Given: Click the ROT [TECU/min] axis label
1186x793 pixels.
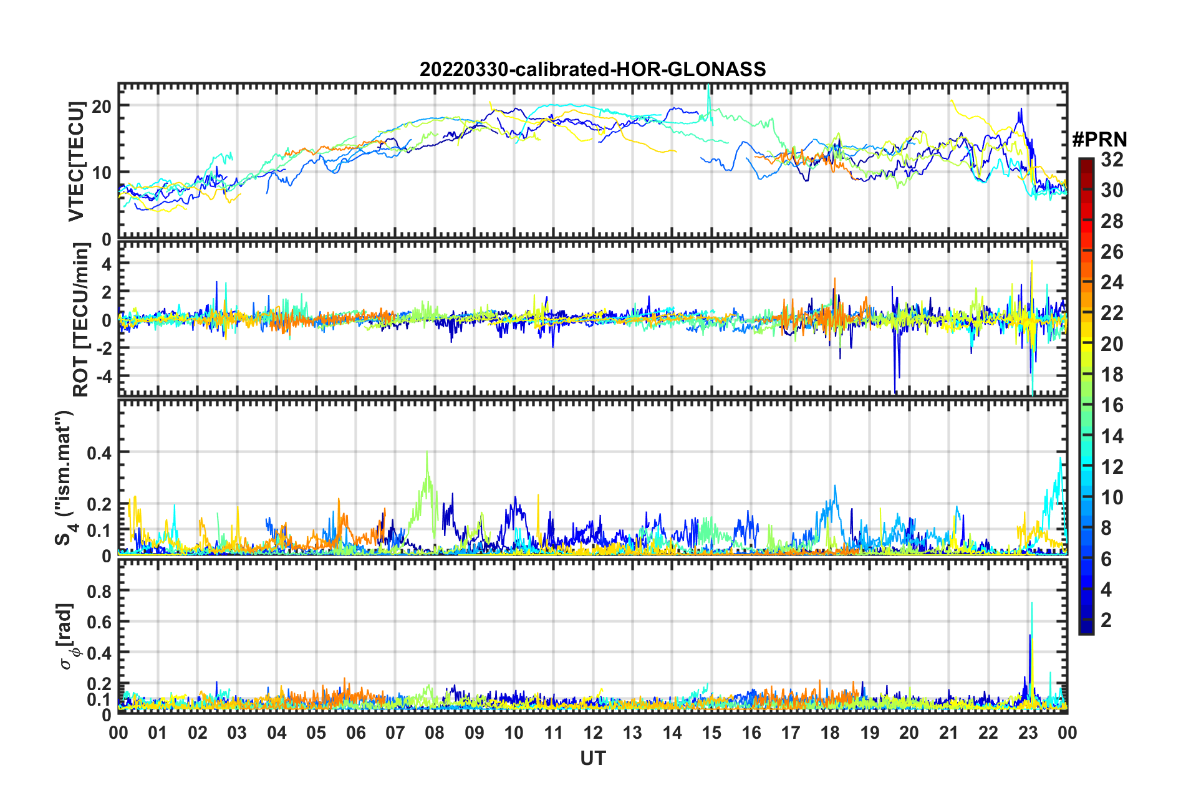Looking at the screenshot, I should 80,320.
